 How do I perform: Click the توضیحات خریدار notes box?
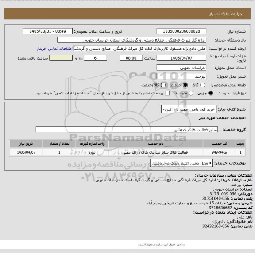[182, 163]
